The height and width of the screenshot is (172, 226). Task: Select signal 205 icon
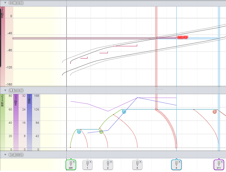[71, 165]
